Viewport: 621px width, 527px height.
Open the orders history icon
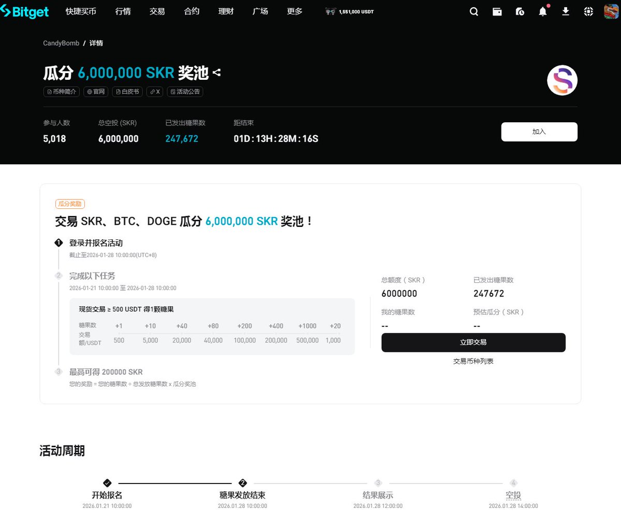tap(520, 11)
